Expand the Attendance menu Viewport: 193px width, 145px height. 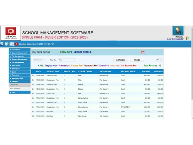(x=20, y=69)
